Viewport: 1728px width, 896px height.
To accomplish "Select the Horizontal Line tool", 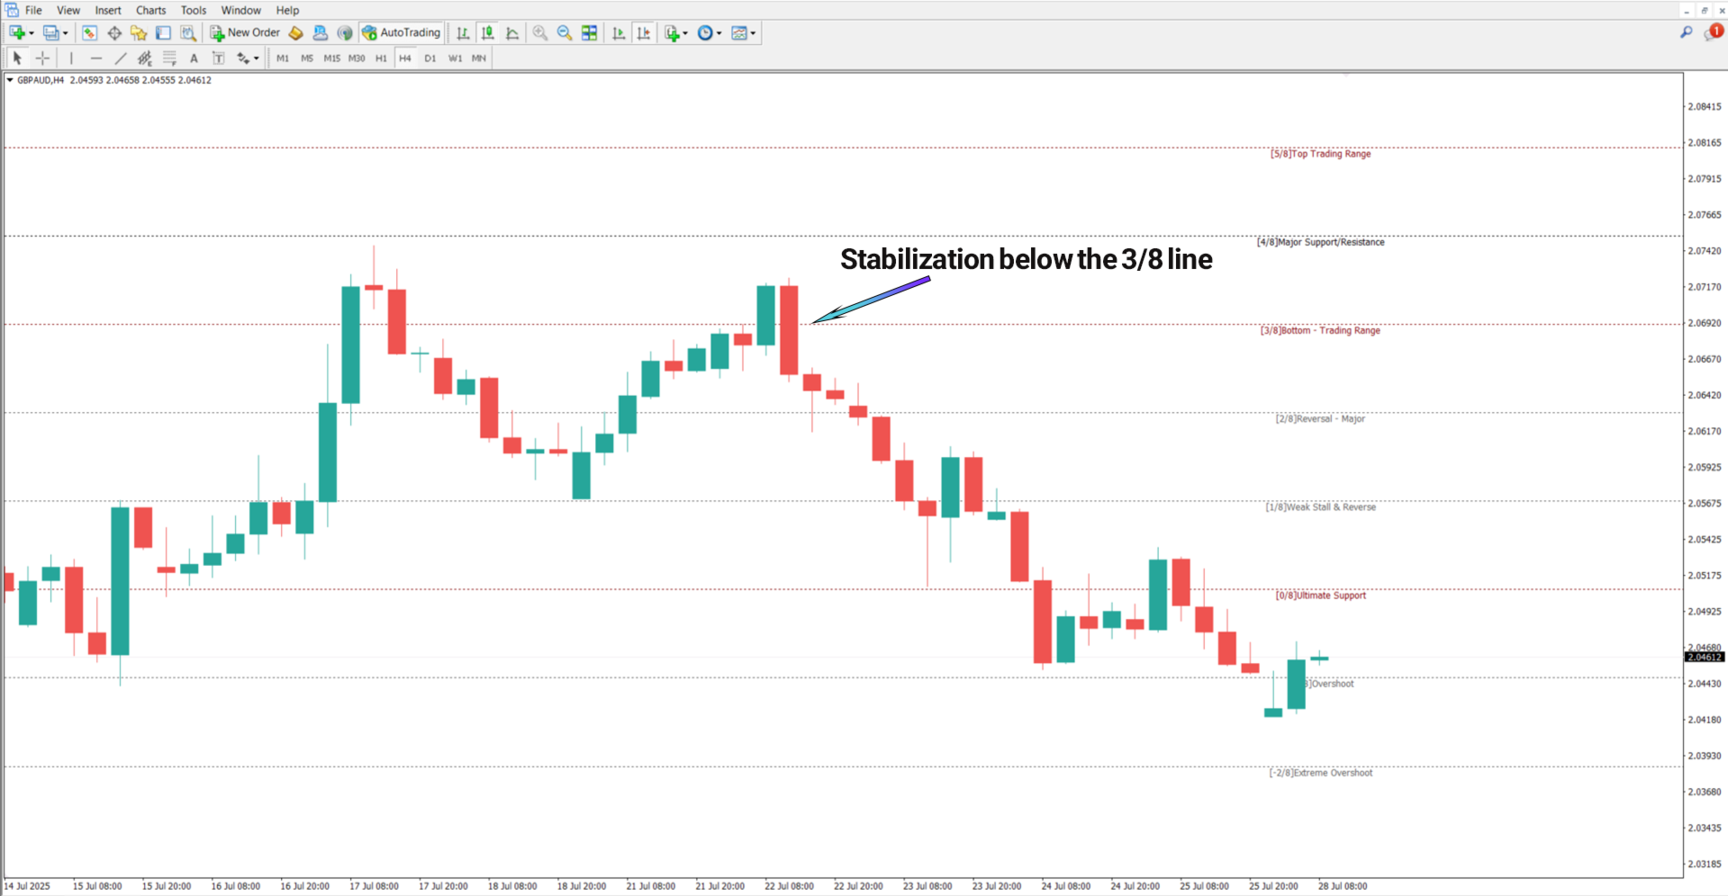I will coord(95,58).
